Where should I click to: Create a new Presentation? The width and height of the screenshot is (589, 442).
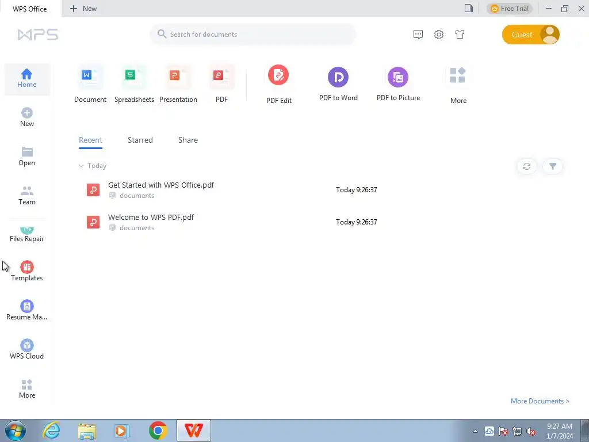coord(178,84)
